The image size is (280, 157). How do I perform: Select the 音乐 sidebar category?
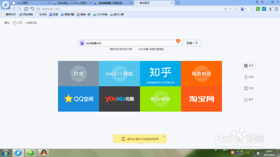coord(249,99)
